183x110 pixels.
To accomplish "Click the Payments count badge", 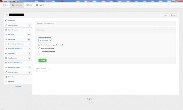I will (29, 39).
